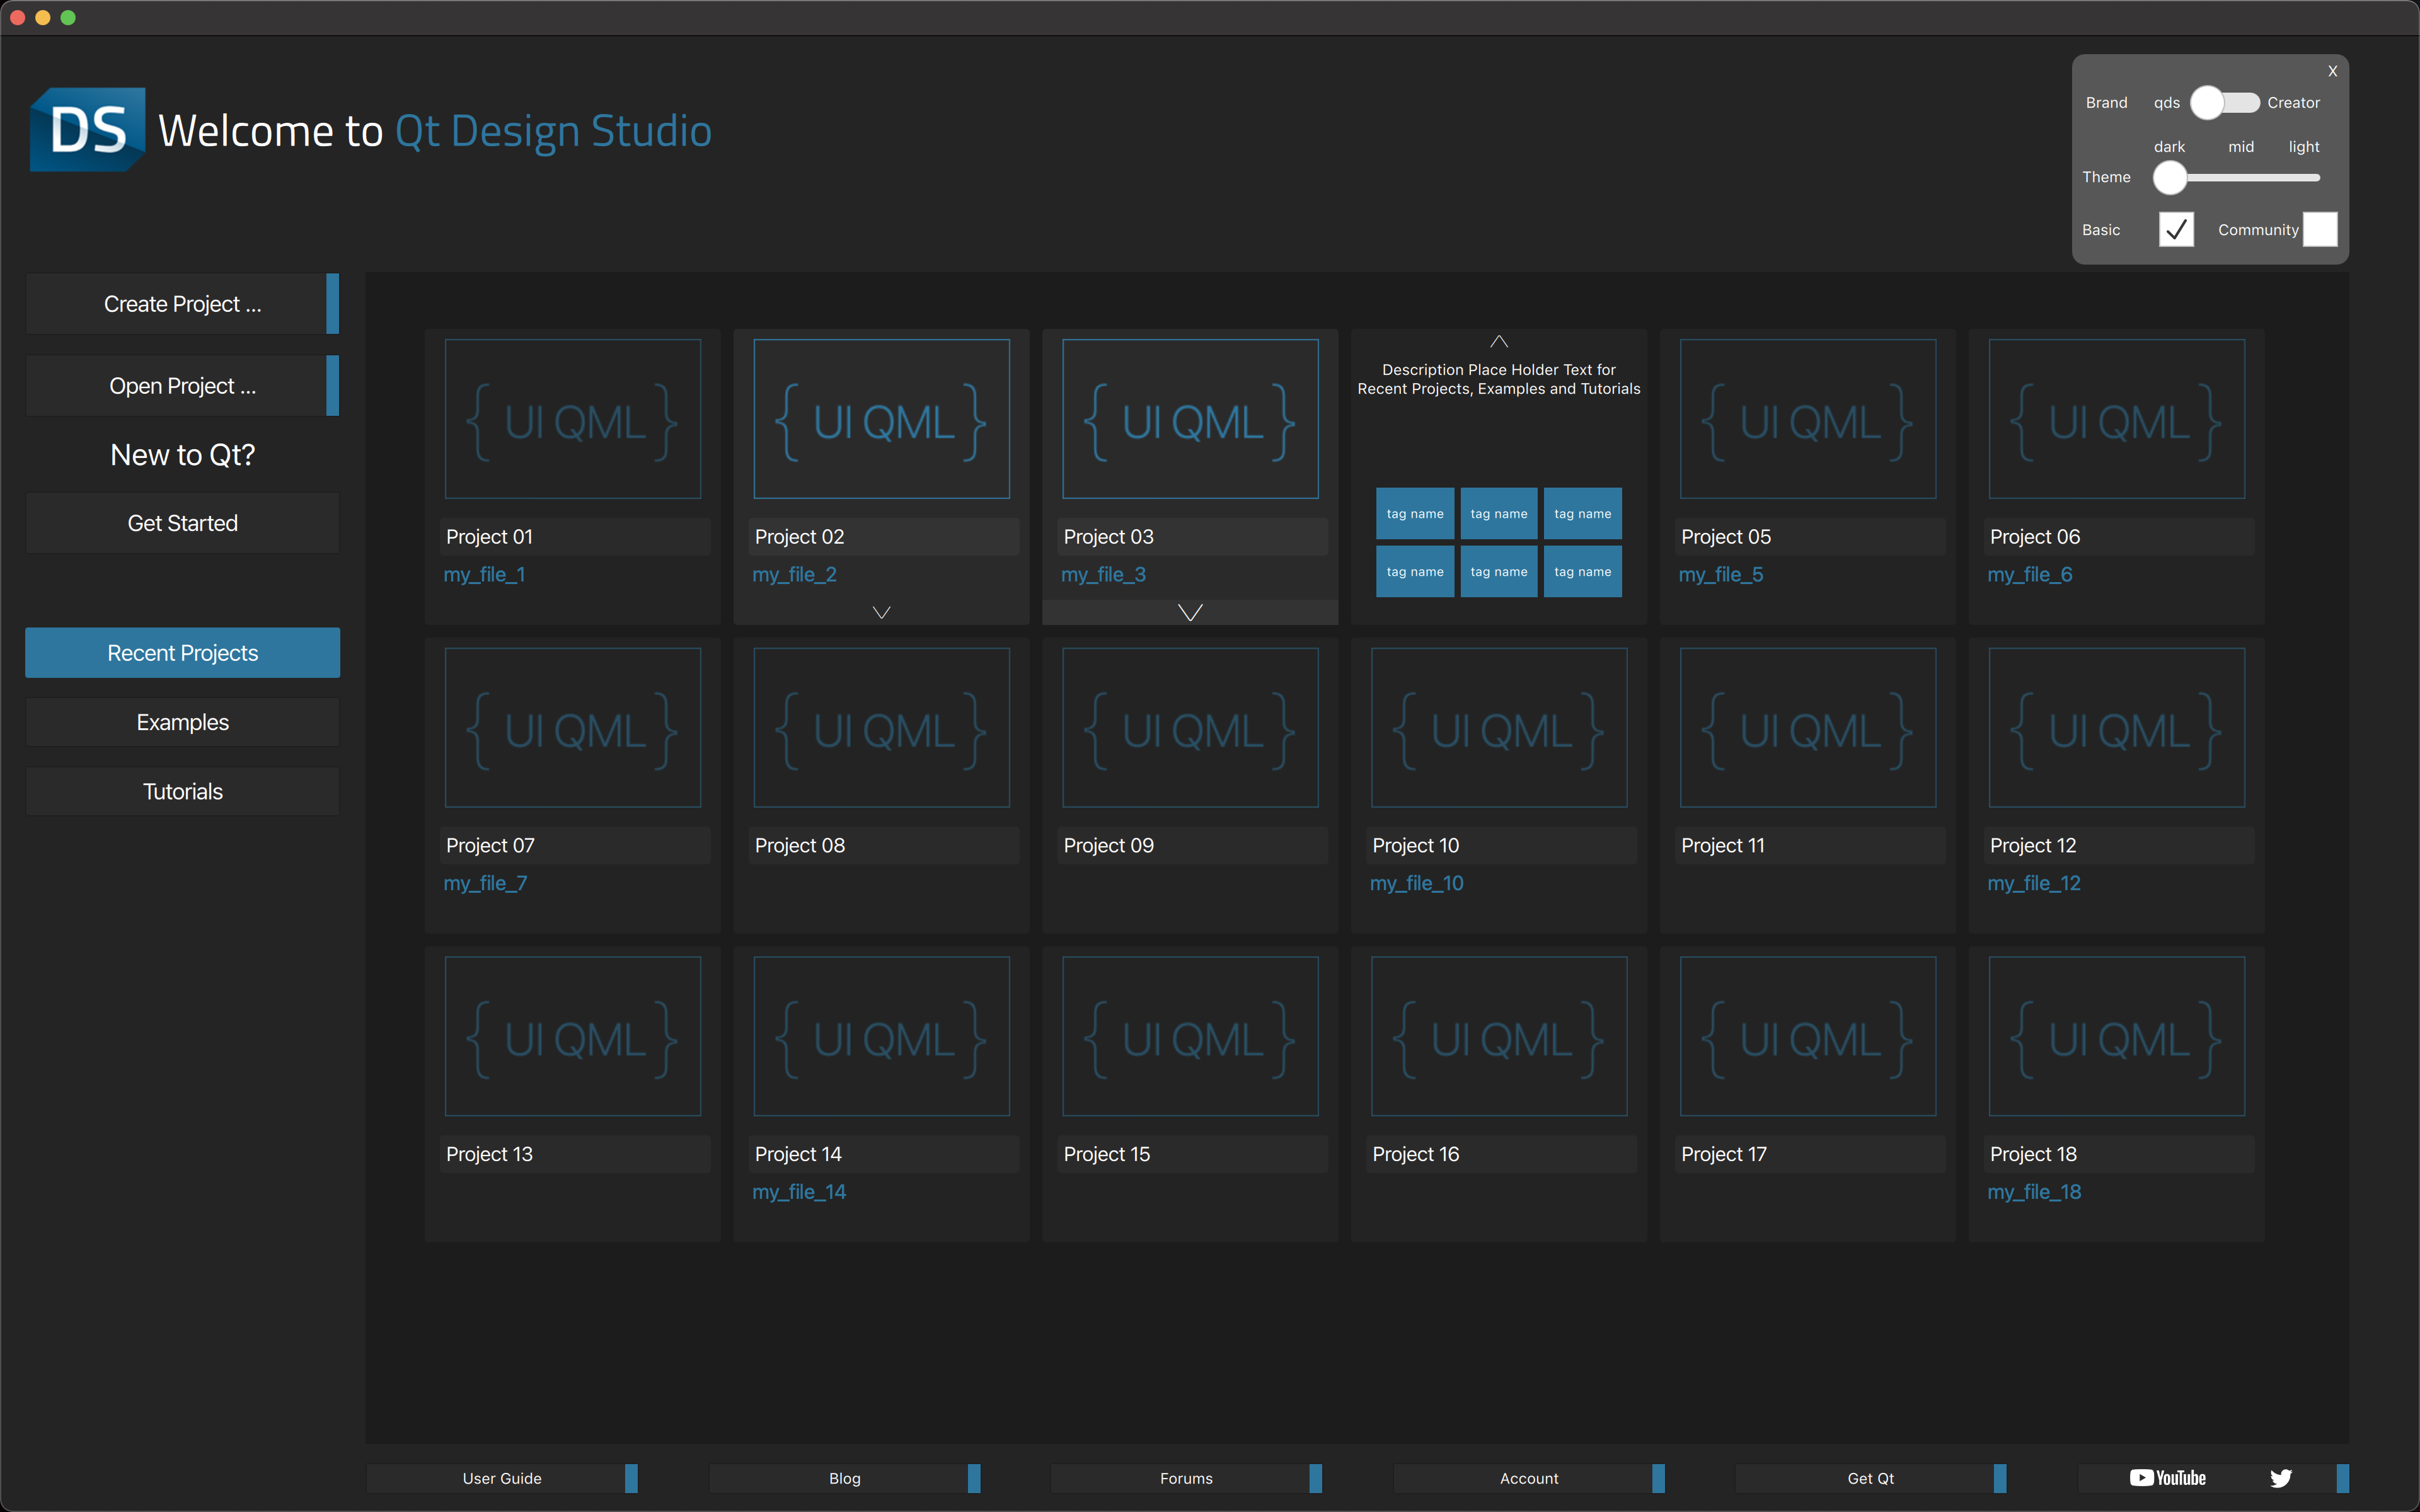Expand Project 03 card down arrow
The width and height of the screenshot is (2420, 1512).
click(1190, 612)
